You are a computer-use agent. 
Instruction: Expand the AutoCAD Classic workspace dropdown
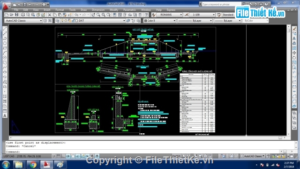pyautogui.click(x=23, y=21)
